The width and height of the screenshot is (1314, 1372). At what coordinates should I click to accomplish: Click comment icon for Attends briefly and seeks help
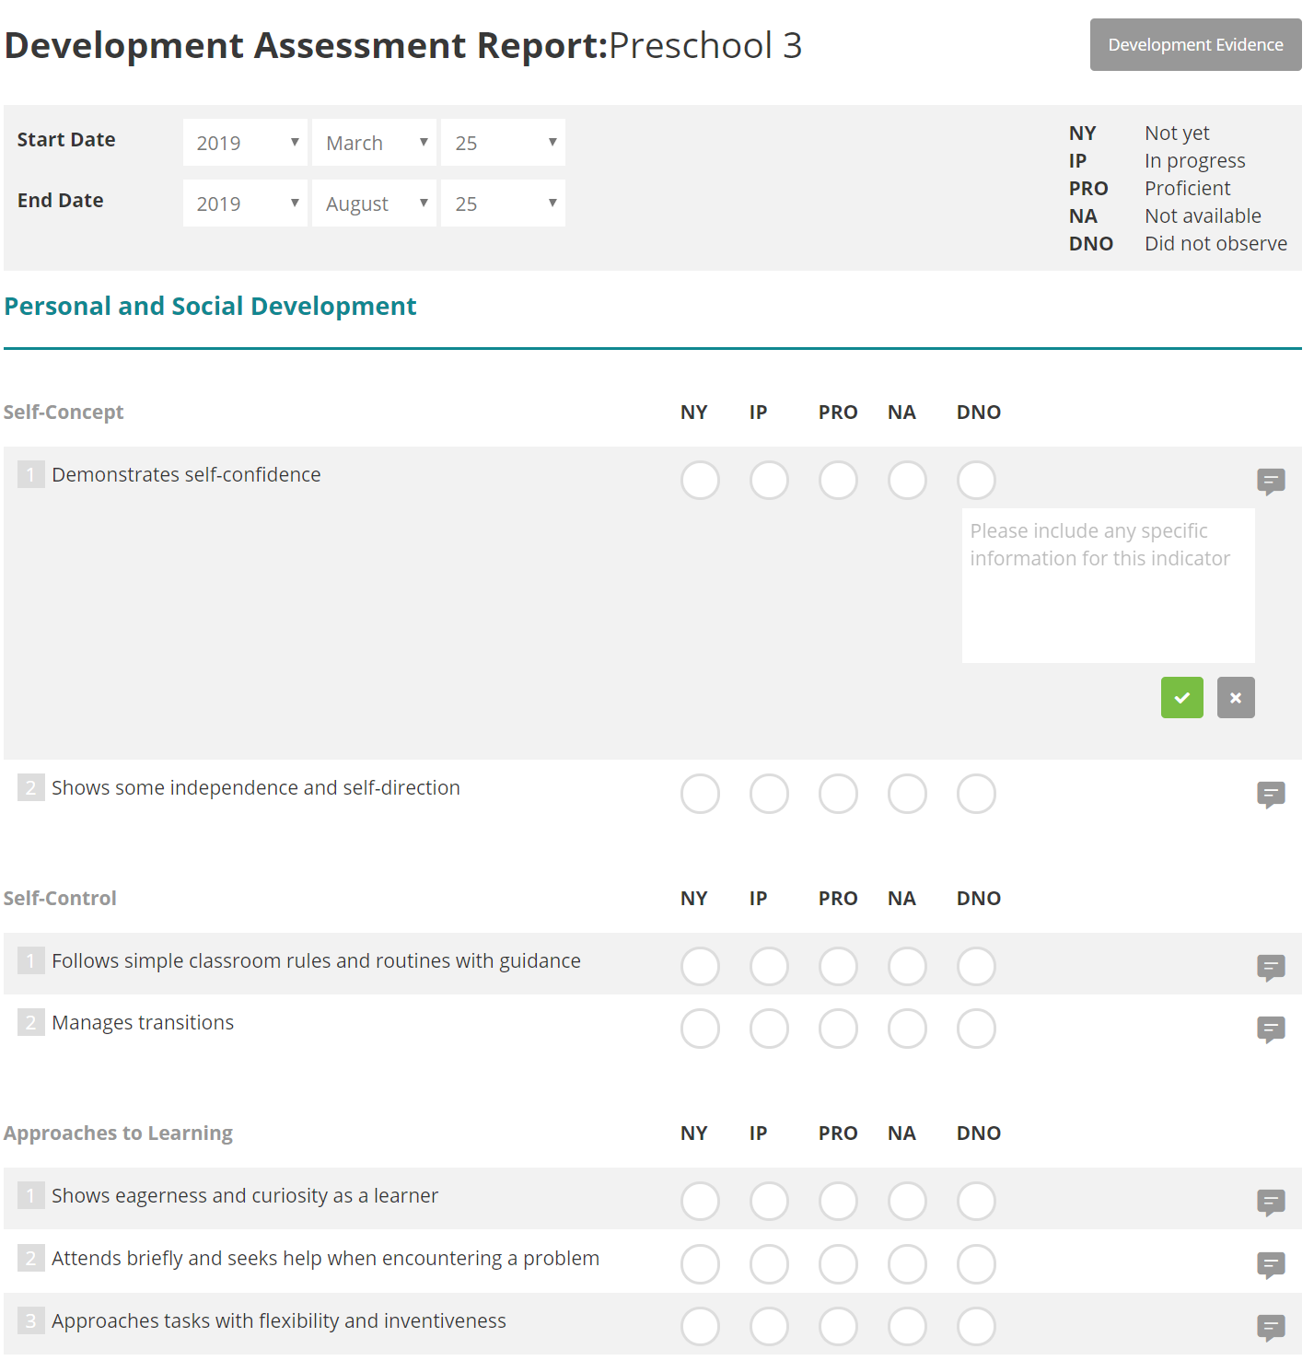point(1272,1265)
